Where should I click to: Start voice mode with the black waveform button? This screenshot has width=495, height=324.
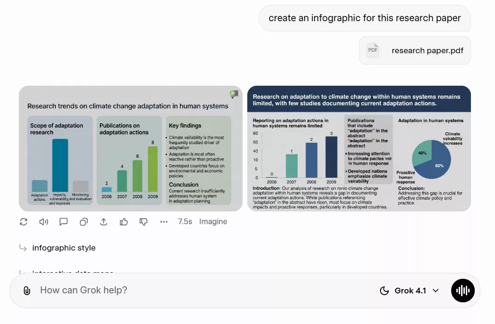point(463,291)
